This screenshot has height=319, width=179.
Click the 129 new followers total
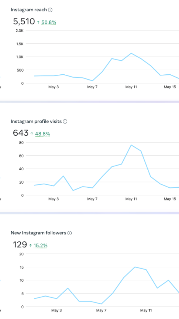click(x=20, y=245)
